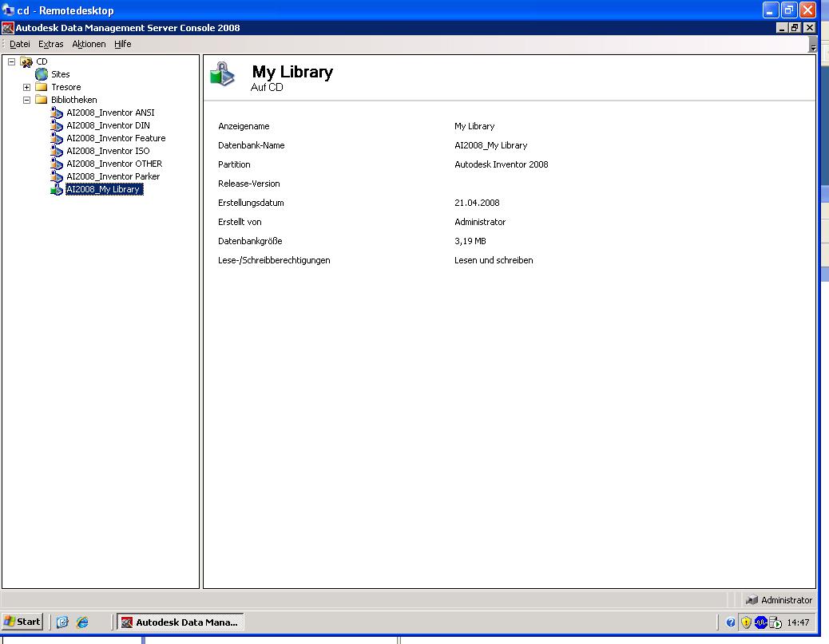
Task: Click the "Lesen und schreiben" permission value
Action: pyautogui.click(x=494, y=260)
